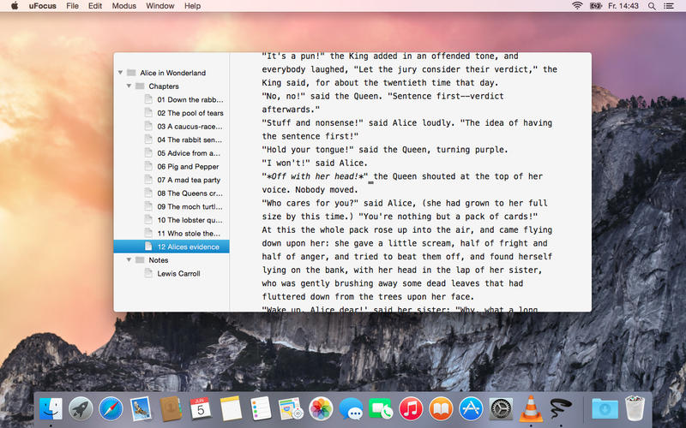Open the Modus menu
This screenshot has width=686, height=428.
(123, 6)
